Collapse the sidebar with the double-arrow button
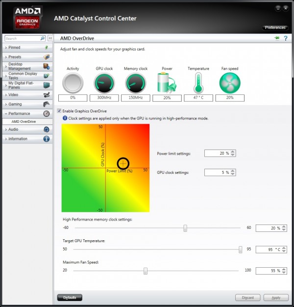This screenshot has height=307, width=294. [50, 38]
